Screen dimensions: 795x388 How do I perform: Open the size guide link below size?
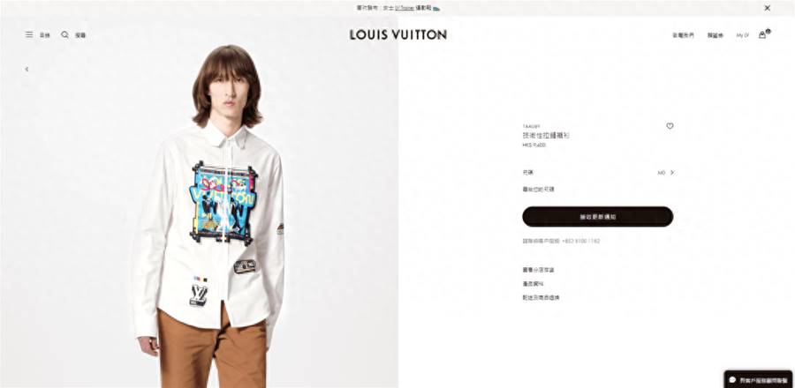coord(538,190)
